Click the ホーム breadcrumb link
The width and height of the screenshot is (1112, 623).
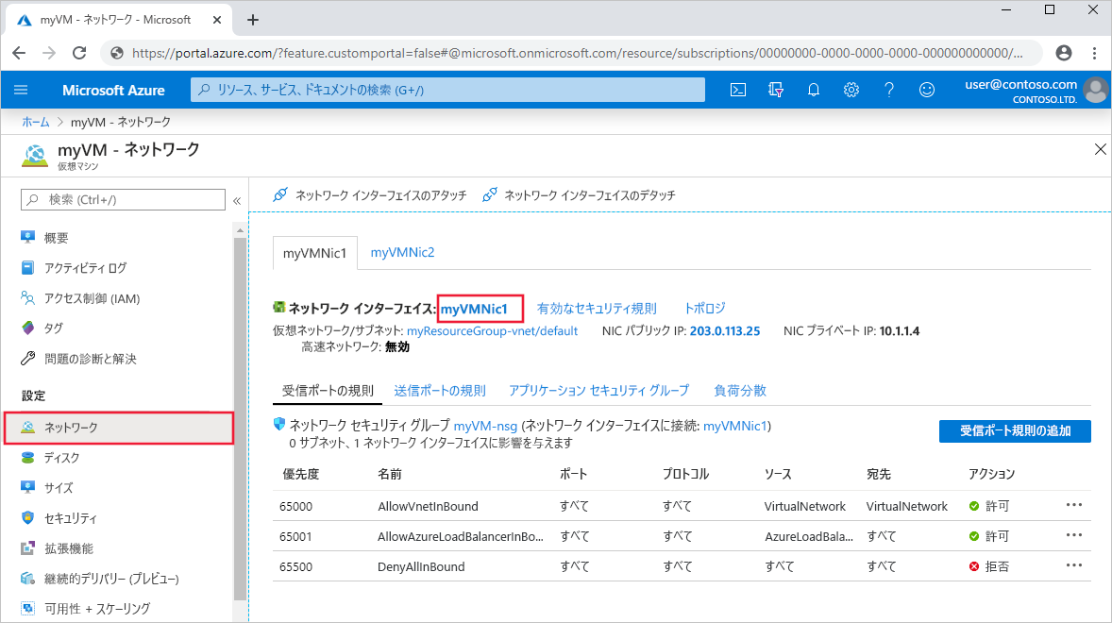[36, 122]
